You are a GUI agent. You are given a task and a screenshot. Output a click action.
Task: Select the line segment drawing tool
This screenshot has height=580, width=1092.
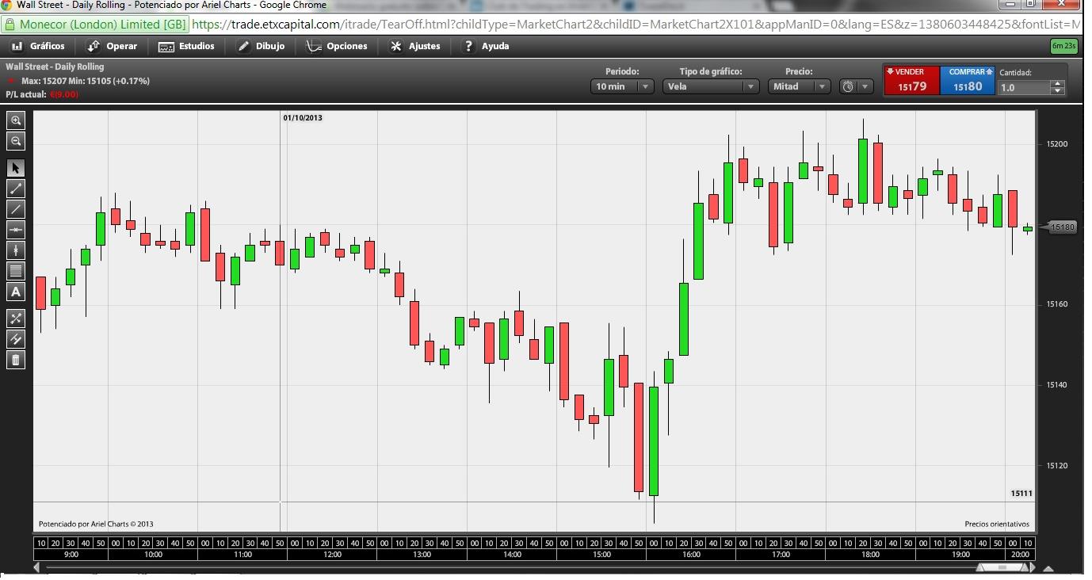pos(16,189)
